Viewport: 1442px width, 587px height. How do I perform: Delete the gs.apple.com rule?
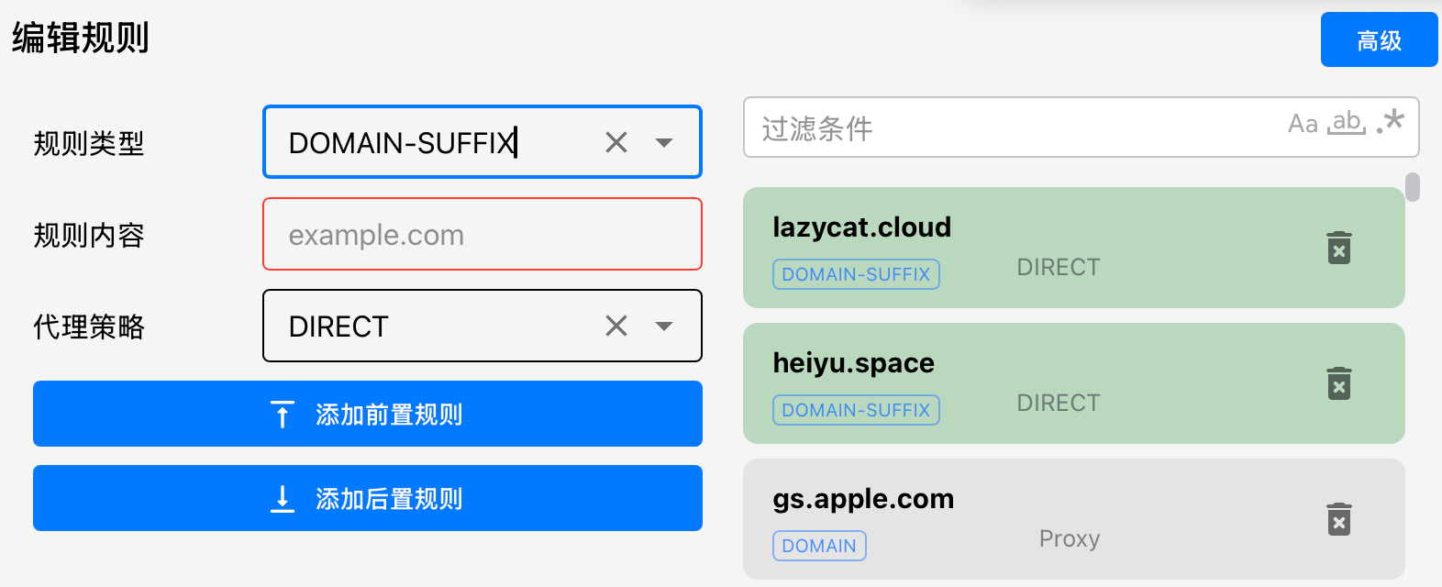(1339, 519)
